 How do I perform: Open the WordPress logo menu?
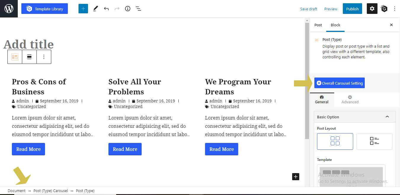[x=9, y=9]
